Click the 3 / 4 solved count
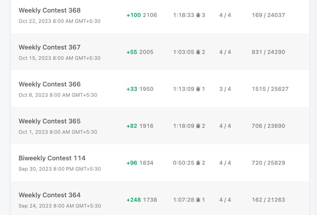 click(x=225, y=89)
